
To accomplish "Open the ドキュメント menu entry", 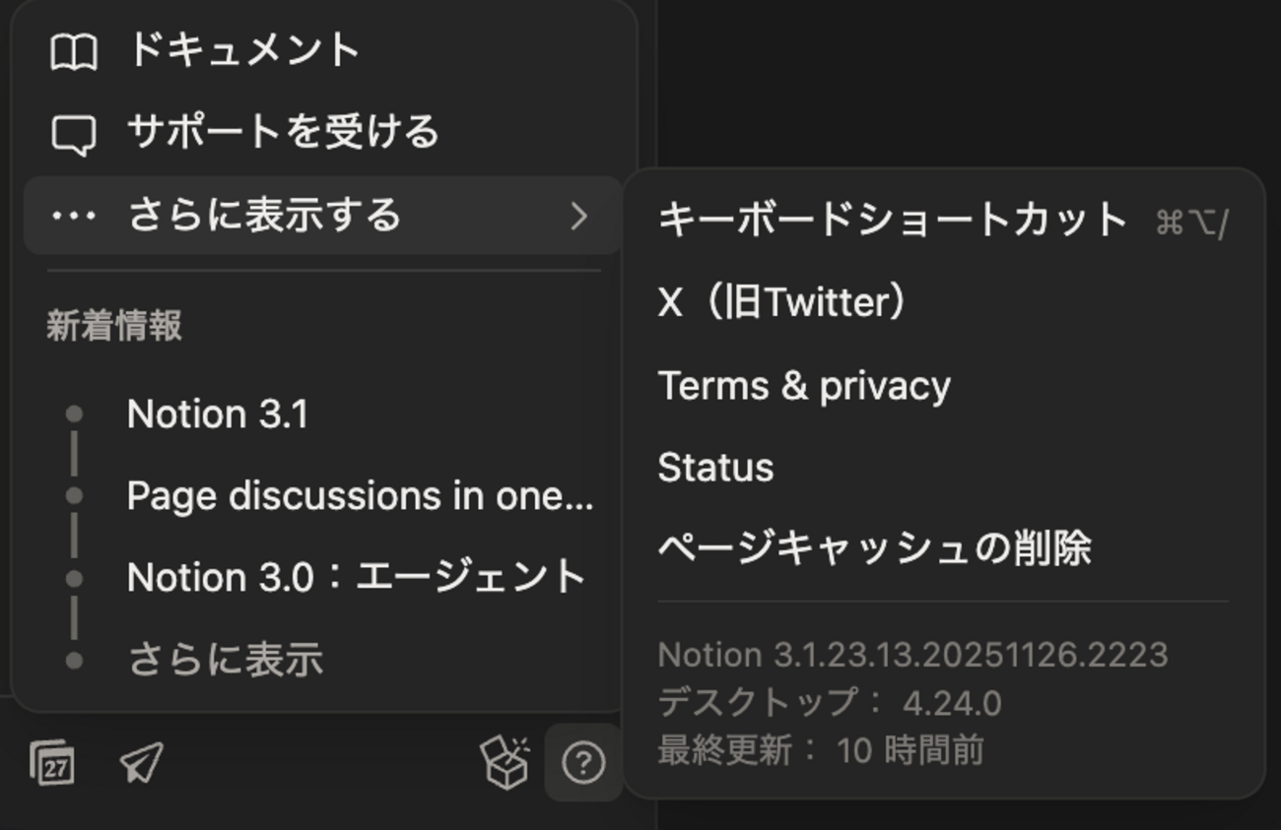I will (240, 50).
